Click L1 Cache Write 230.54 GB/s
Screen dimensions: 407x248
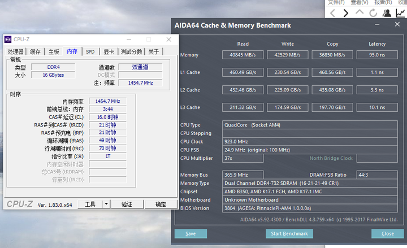click(x=288, y=72)
